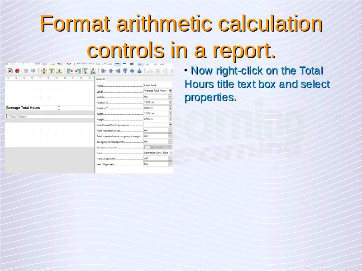Image resolution: width=362 pixels, height=271 pixels.
Task: Click the second section alignment icon
Action: tap(78, 71)
